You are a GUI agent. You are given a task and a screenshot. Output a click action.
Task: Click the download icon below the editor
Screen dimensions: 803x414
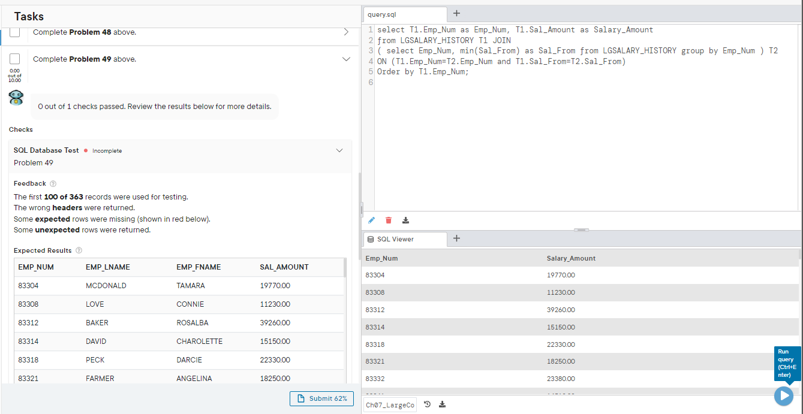406,220
